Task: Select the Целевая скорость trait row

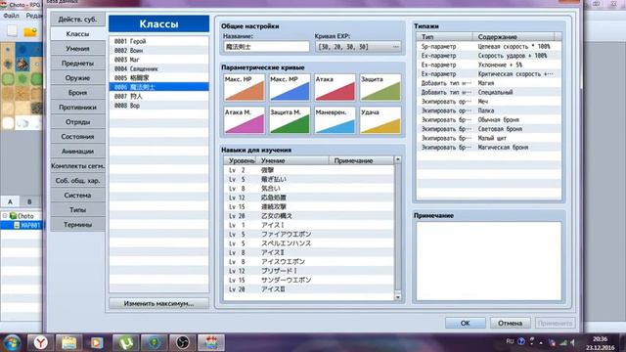Action: pos(489,46)
